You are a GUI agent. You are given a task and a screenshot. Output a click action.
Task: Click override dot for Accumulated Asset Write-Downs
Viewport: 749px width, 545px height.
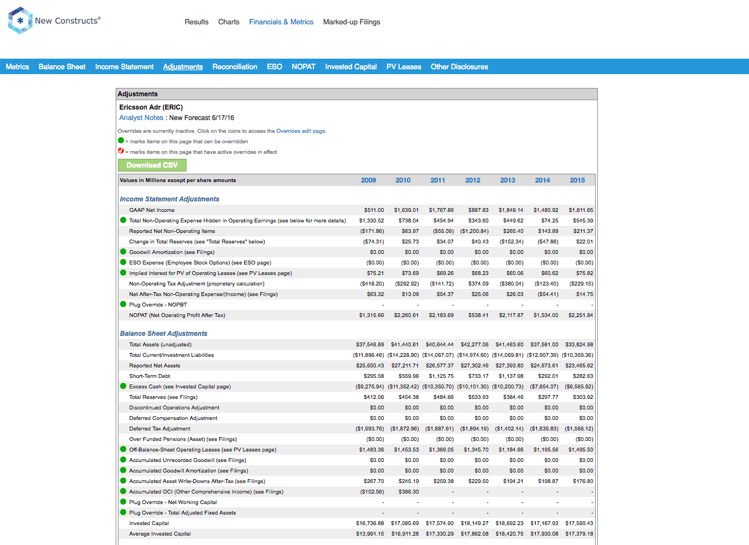tap(123, 481)
